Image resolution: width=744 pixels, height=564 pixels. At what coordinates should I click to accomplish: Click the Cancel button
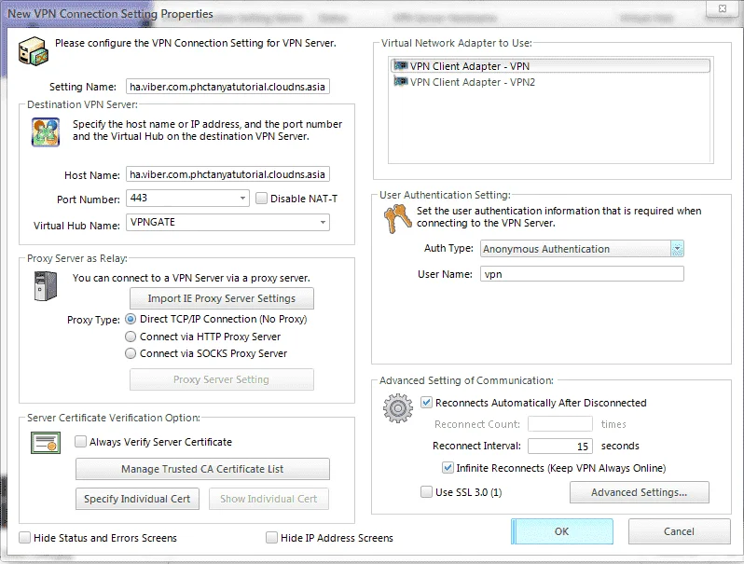[679, 531]
